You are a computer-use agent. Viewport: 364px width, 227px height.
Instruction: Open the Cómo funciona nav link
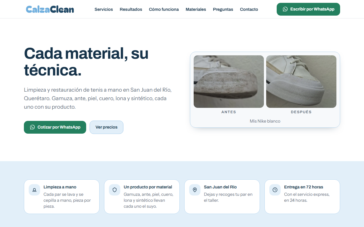pyautogui.click(x=164, y=9)
